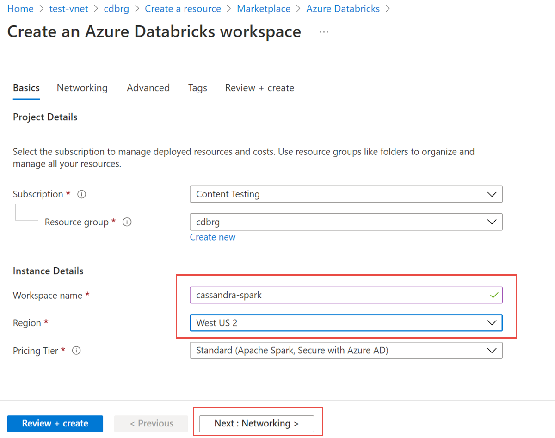
Task: Open the Subscription info tooltip icon
Action: (x=81, y=194)
